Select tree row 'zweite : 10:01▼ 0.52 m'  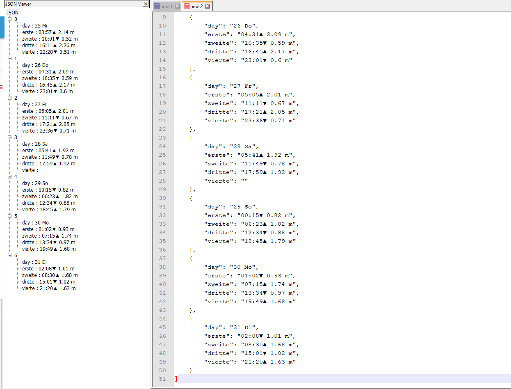(50, 39)
